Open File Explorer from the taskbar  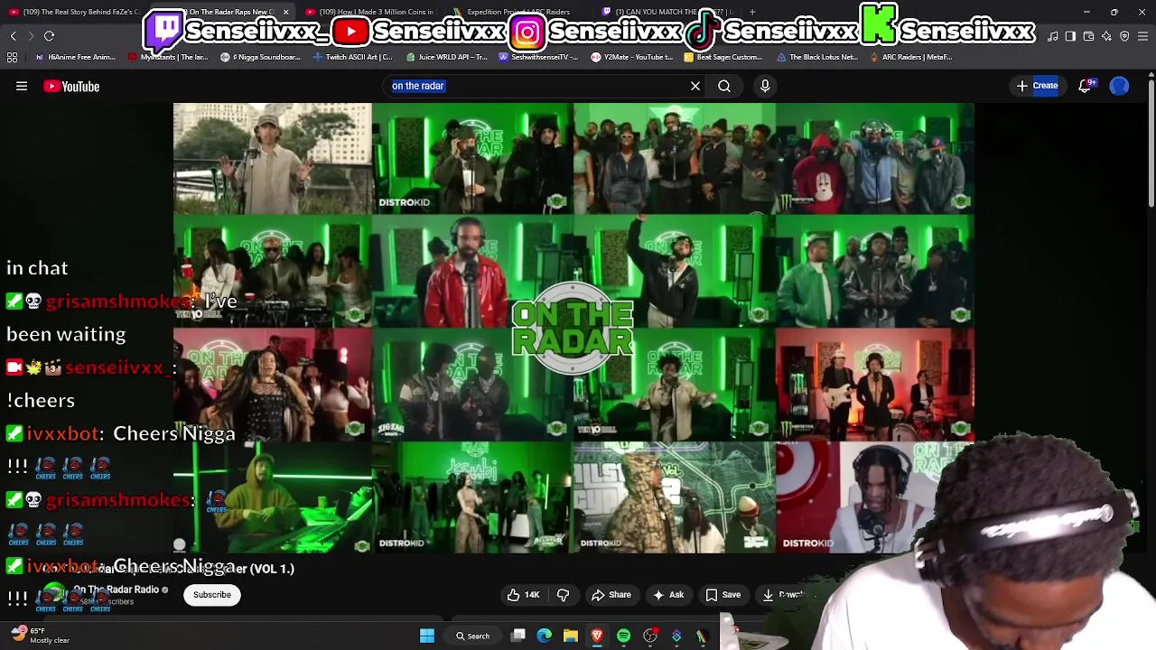571,636
